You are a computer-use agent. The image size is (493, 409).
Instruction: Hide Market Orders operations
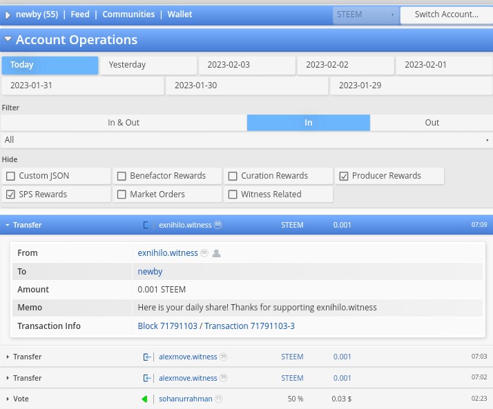point(122,194)
